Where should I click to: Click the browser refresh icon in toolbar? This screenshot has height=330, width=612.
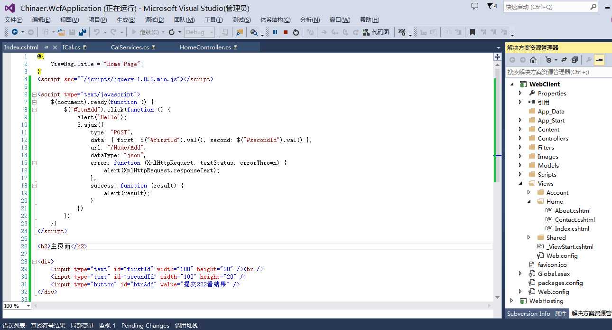click(x=172, y=32)
